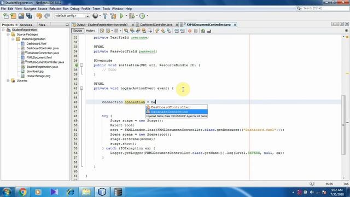Select StudentRegistration.java in the project tree
The image size is (350, 197).
(x=42, y=67)
